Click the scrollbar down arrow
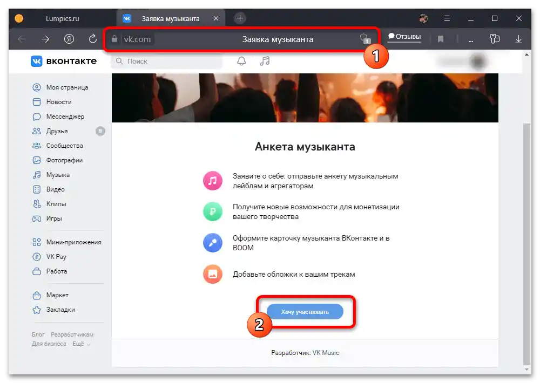Image resolution: width=540 pixels, height=383 pixels. pyautogui.click(x=526, y=370)
